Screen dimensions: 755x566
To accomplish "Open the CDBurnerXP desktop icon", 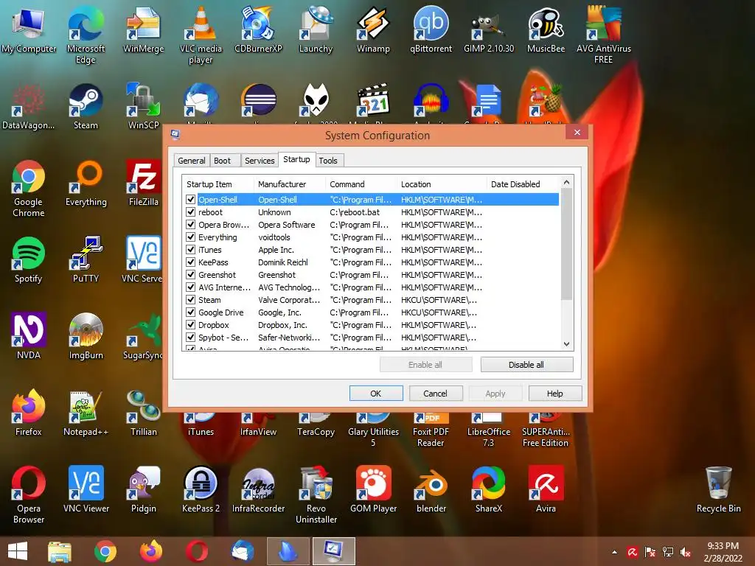I will pos(258,29).
